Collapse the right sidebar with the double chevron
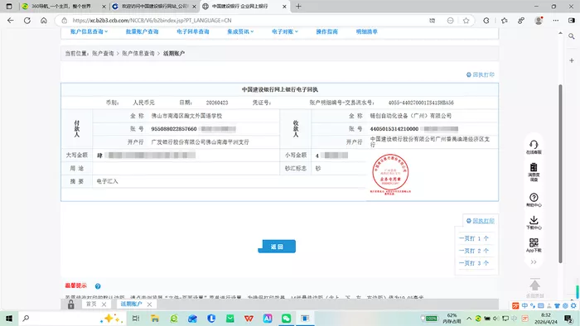 (534, 262)
